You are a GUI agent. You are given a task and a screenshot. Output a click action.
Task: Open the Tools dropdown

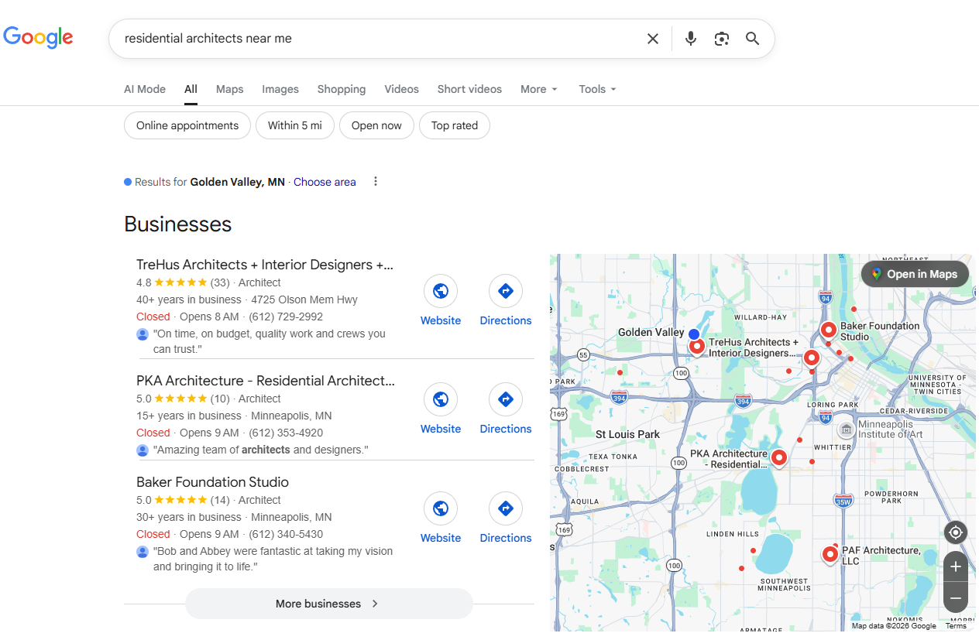coord(597,89)
